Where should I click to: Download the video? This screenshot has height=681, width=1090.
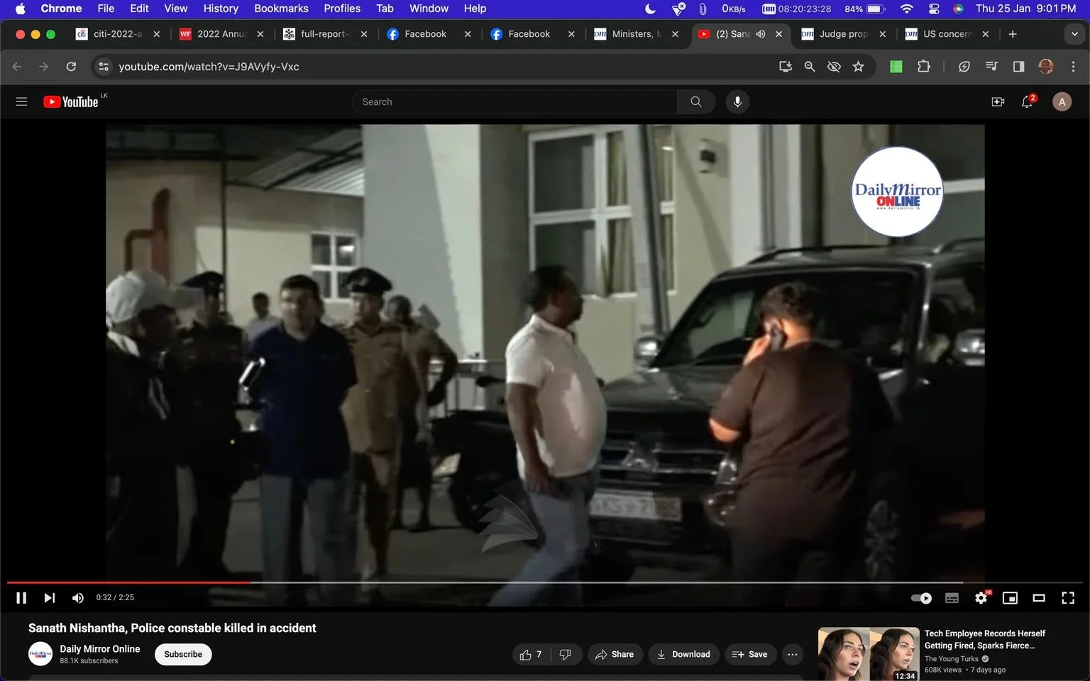[x=683, y=654]
